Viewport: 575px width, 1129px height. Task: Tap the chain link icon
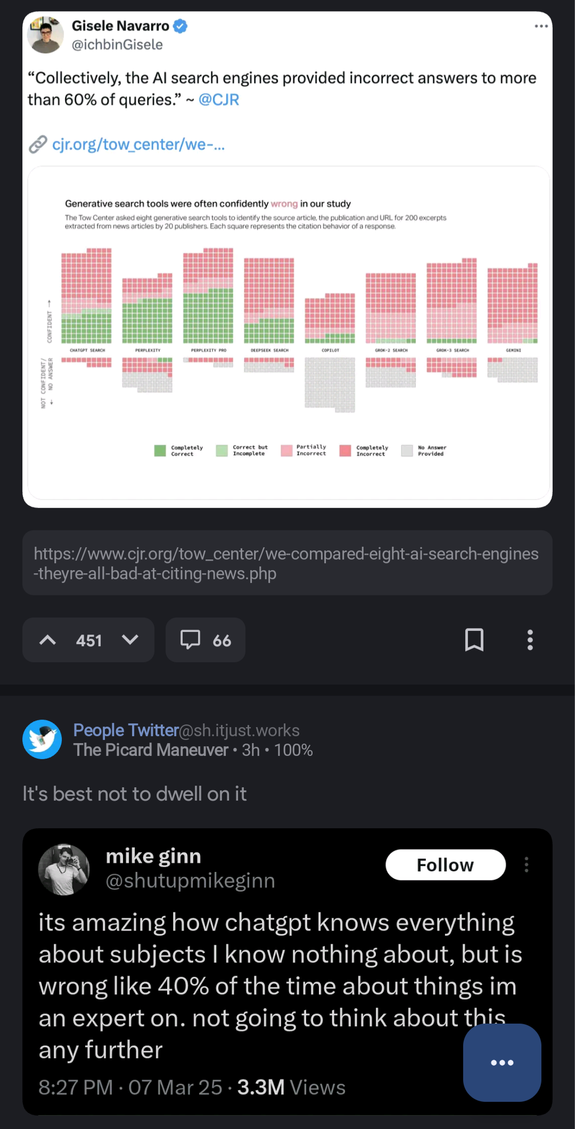(38, 144)
